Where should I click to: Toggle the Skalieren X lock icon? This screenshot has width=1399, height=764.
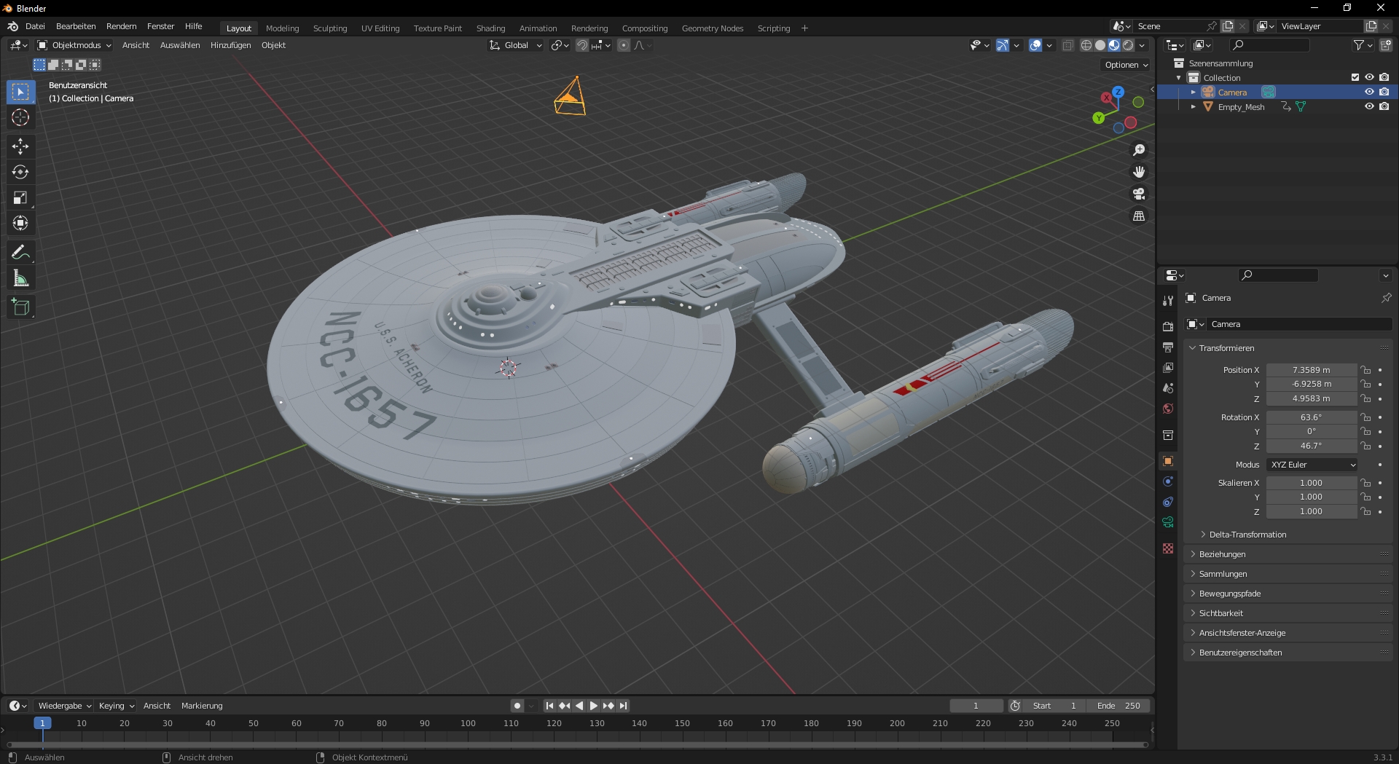(x=1366, y=483)
